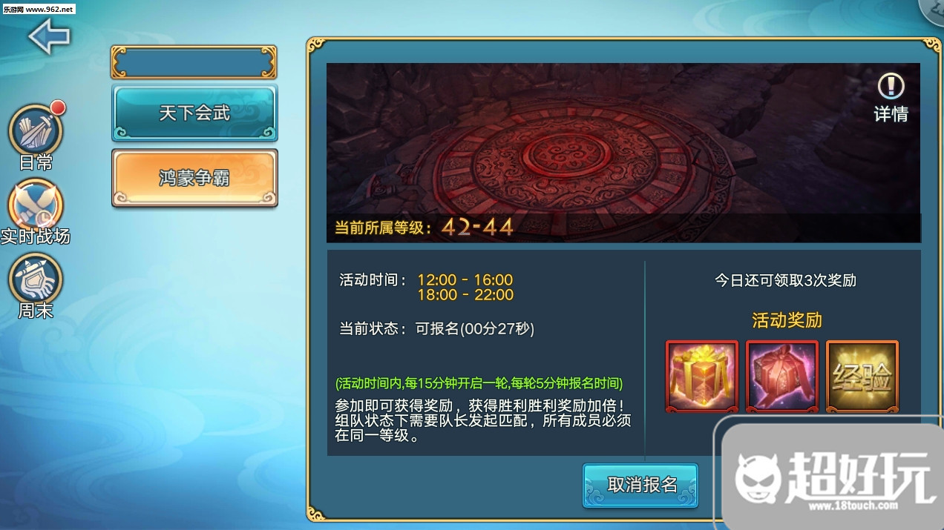Click the 乐游网 www.962.net watermark
Viewport: 944px width, 530px height.
[39, 9]
